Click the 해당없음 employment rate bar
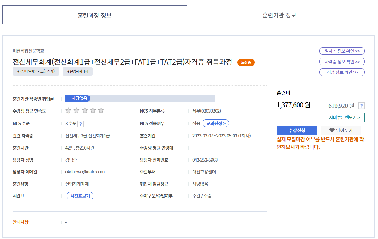The image size is (378, 239). (x=140, y=99)
